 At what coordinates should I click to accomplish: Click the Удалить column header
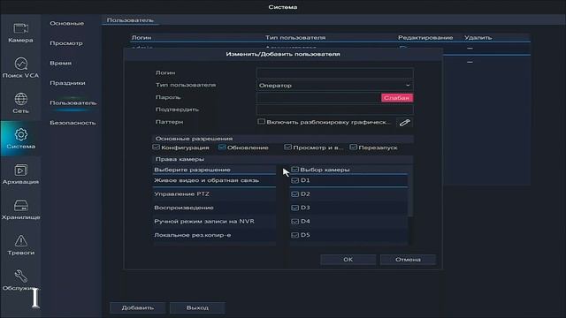[x=478, y=37]
